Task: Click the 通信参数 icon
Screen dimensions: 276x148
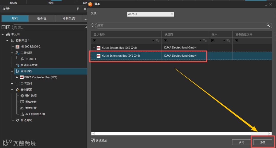Action: [22, 102]
